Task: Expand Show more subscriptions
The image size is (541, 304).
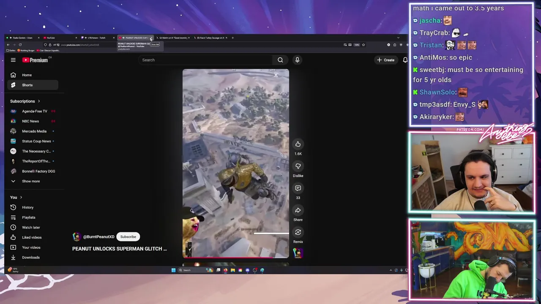Action: pos(33,181)
